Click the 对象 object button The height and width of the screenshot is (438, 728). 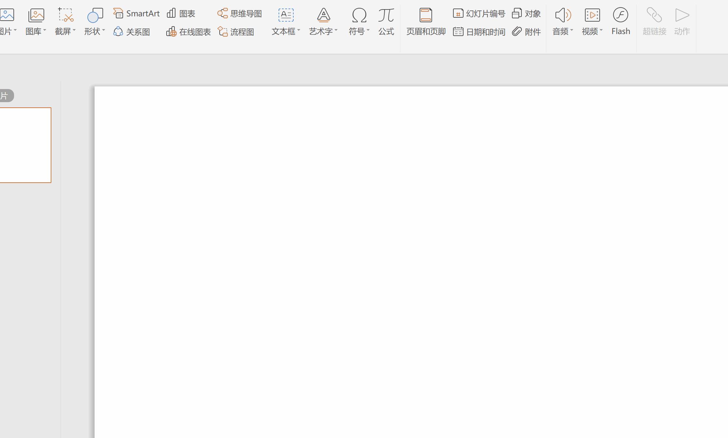[x=526, y=14]
